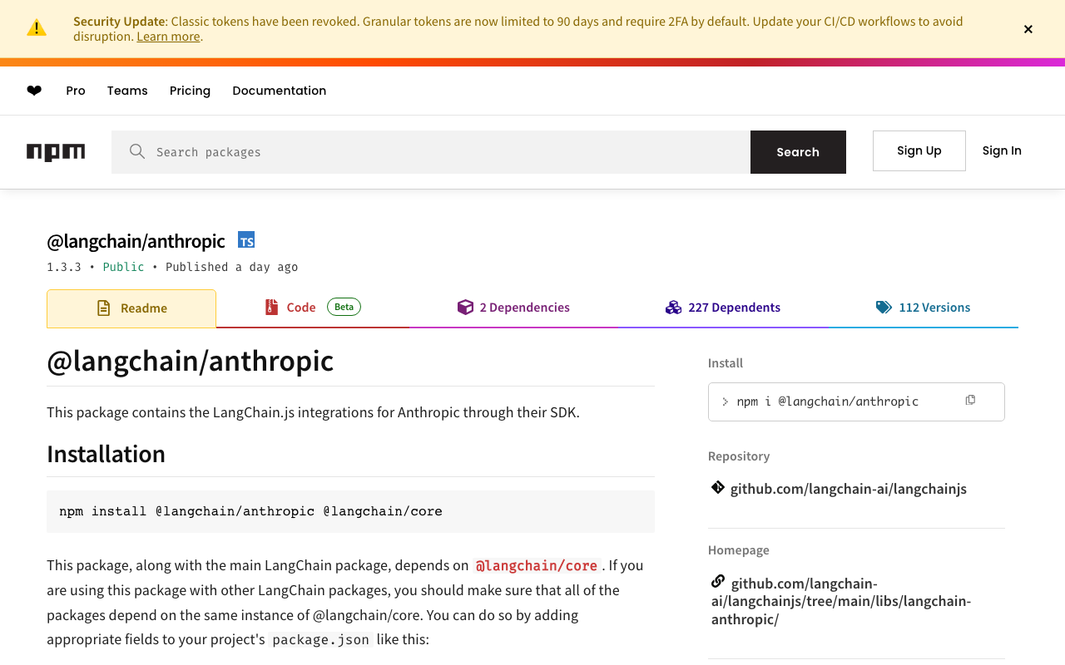Viewport: 1065px width, 665px height.
Task: Dismiss the security update banner
Action: click(1028, 29)
